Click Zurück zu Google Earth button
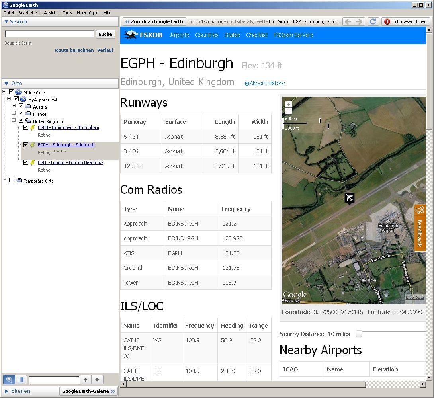The width and height of the screenshot is (434, 398). point(154,21)
